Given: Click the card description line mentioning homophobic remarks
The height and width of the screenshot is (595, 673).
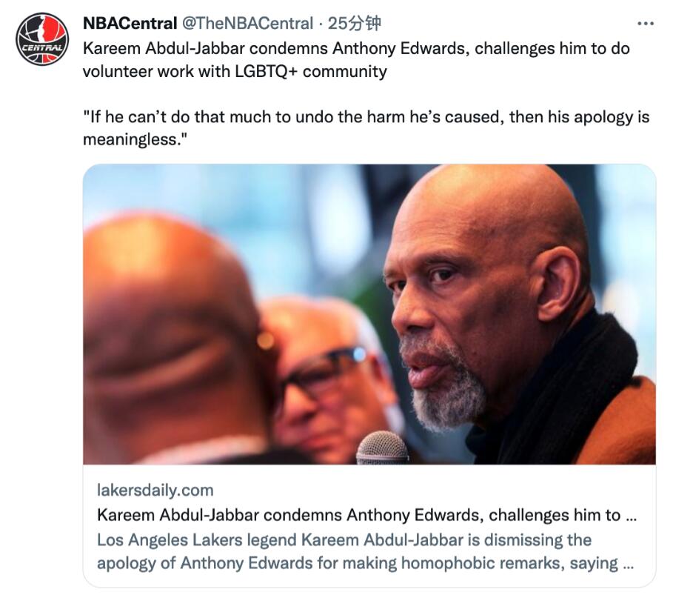Looking at the screenshot, I should coord(355,563).
